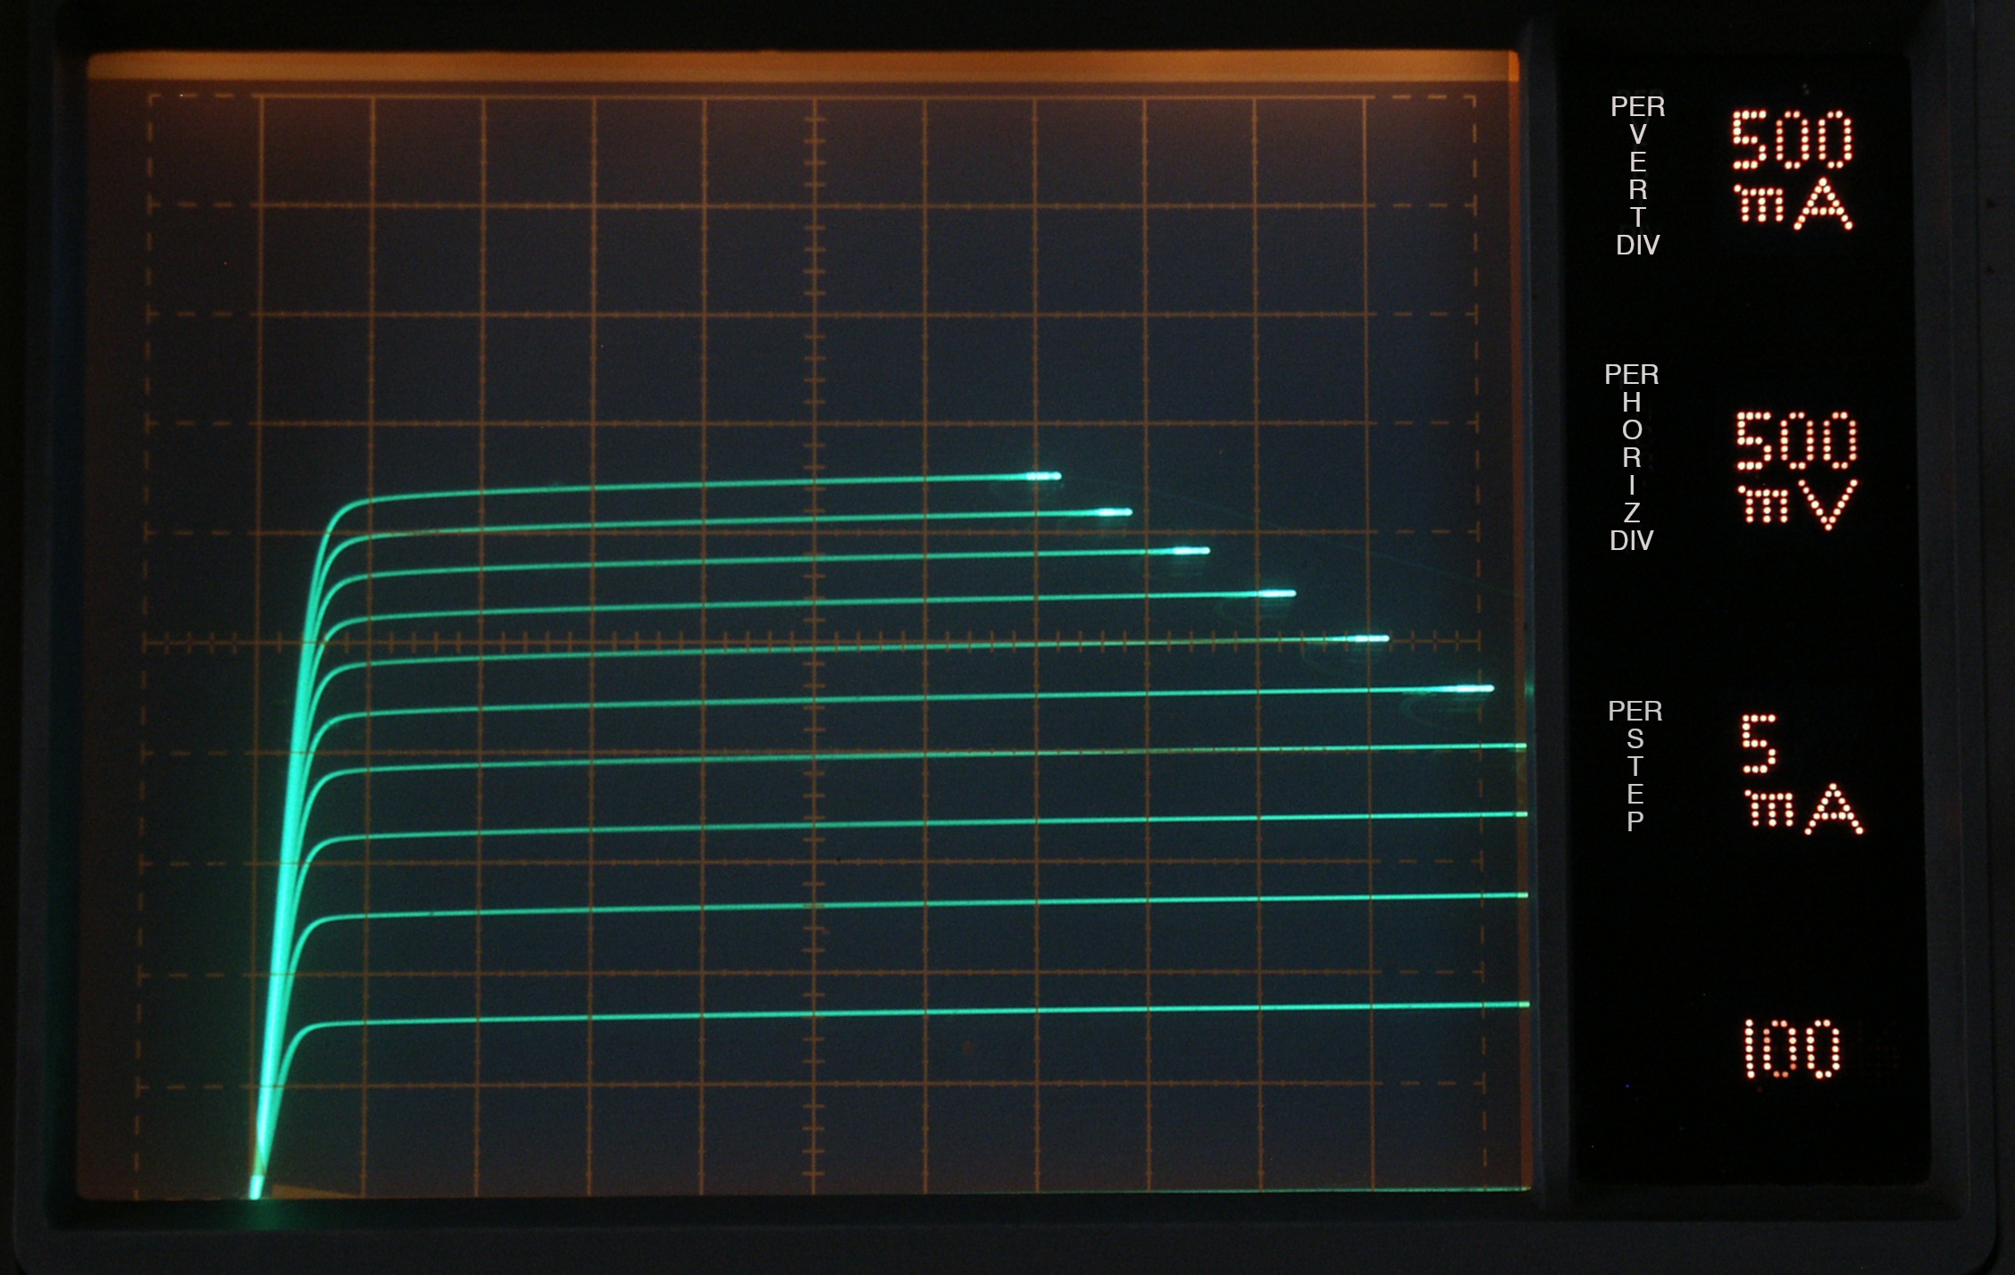Click the bright endpoint of the third curve from top

[x=1191, y=551]
